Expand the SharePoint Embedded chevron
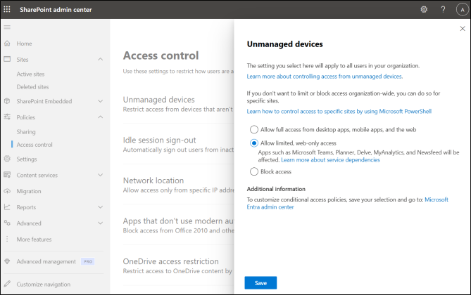Screen dimensions: 471x295 [x=101, y=101]
